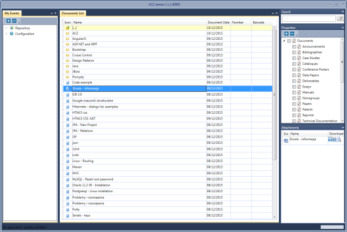Open My Events panel dropdown arrow
This screenshot has height=232, width=347.
tap(51, 13)
